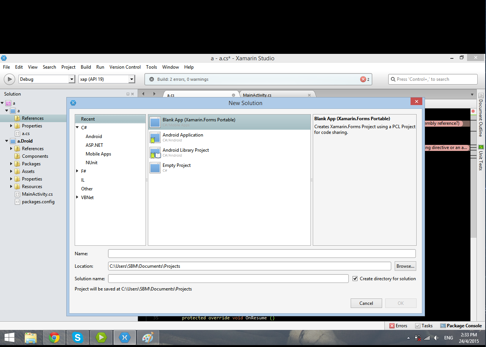486x347 pixels.
Task: Click the Location path field
Action: coord(249,266)
